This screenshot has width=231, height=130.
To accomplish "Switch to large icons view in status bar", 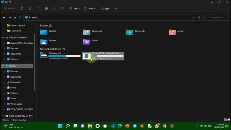I will point(229,120).
